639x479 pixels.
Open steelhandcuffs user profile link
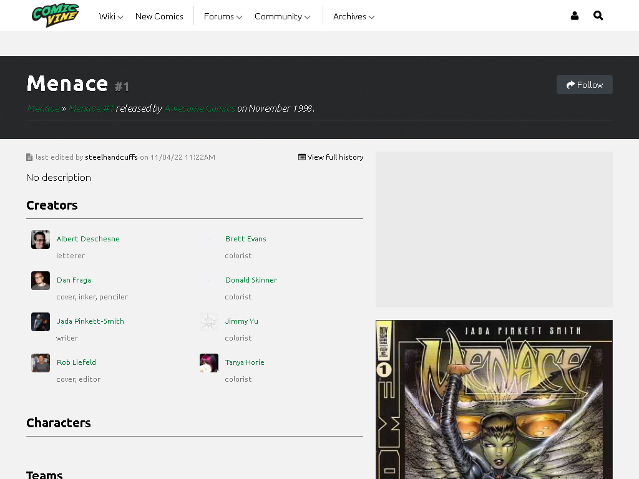click(111, 157)
